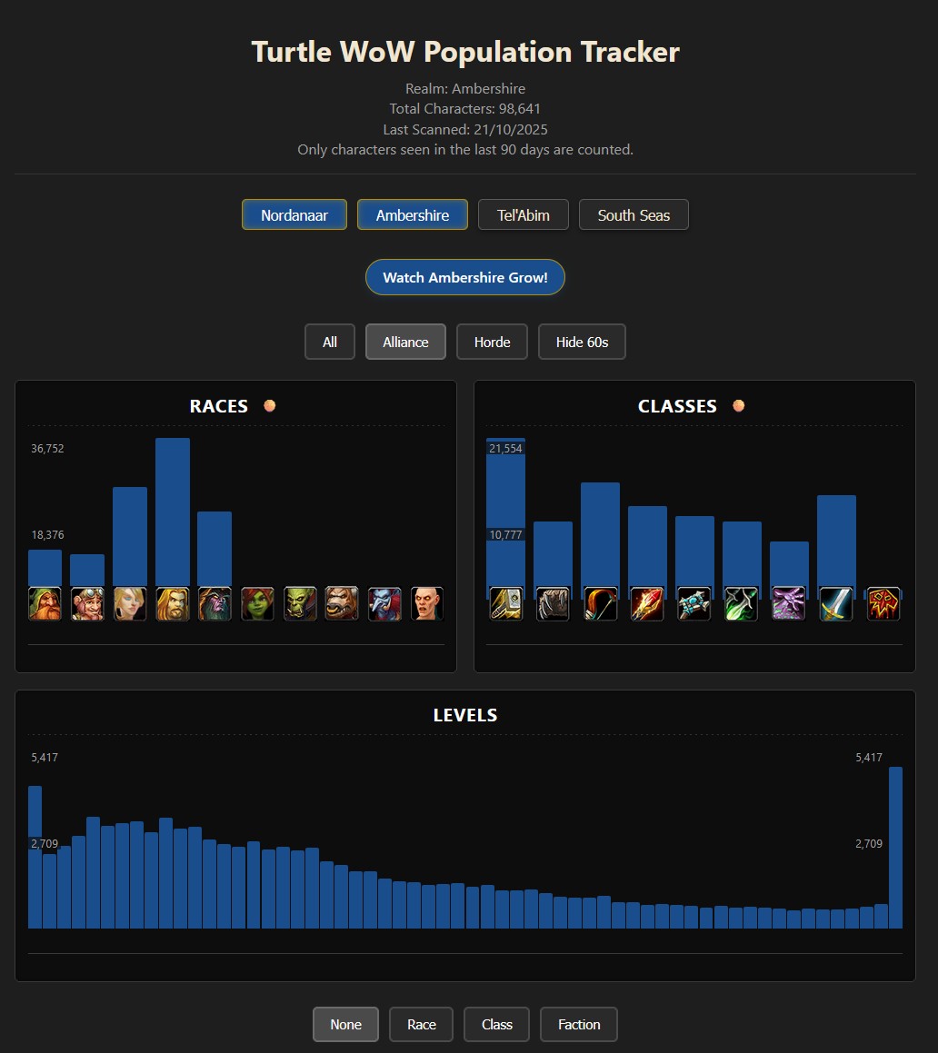Choose Faction for level breakdown
The height and width of the screenshot is (1053, 938).
click(x=578, y=1024)
